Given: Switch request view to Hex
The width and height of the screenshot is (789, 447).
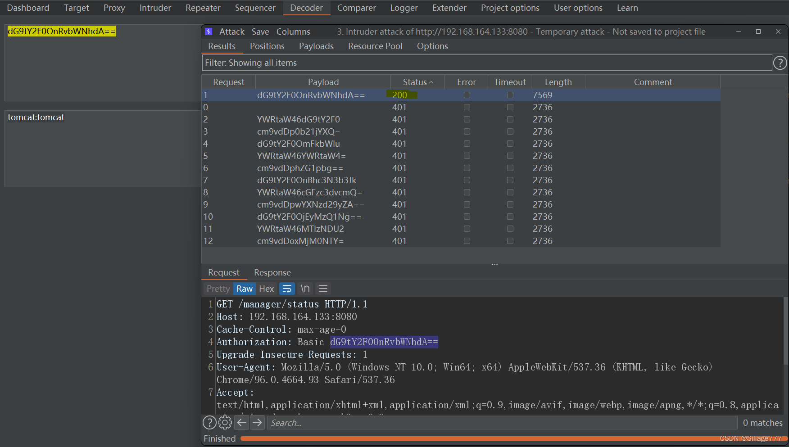Looking at the screenshot, I should click(266, 289).
